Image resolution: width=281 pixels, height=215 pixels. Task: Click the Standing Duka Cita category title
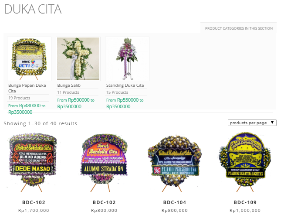[125, 85]
